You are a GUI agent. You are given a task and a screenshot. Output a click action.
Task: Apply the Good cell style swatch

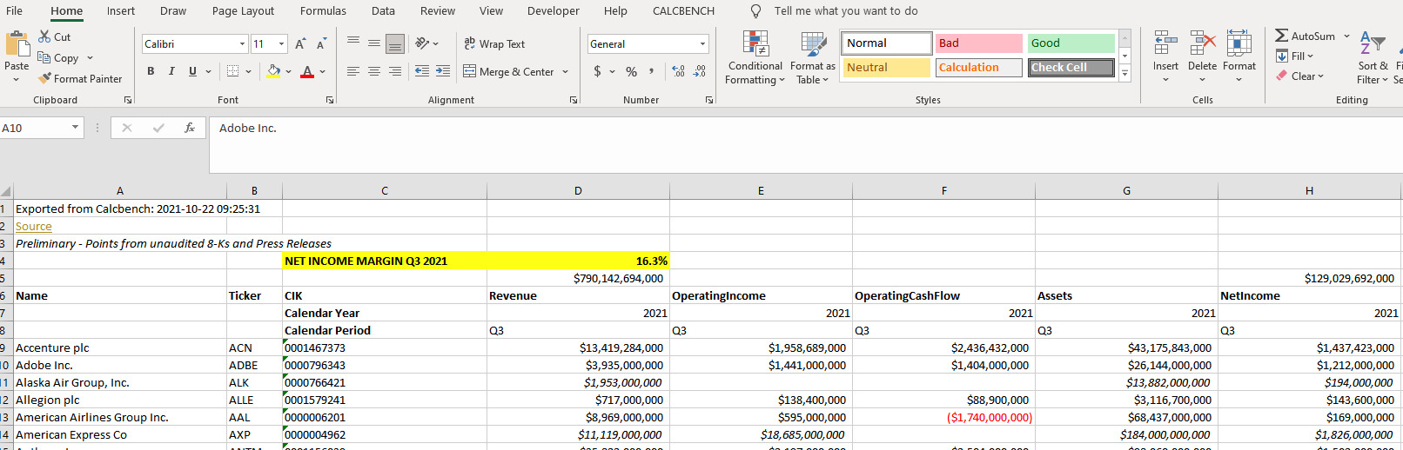point(1071,43)
